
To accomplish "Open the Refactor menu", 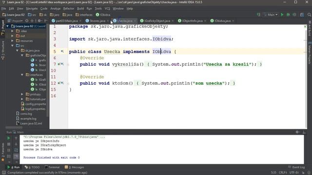I will (69, 9).
